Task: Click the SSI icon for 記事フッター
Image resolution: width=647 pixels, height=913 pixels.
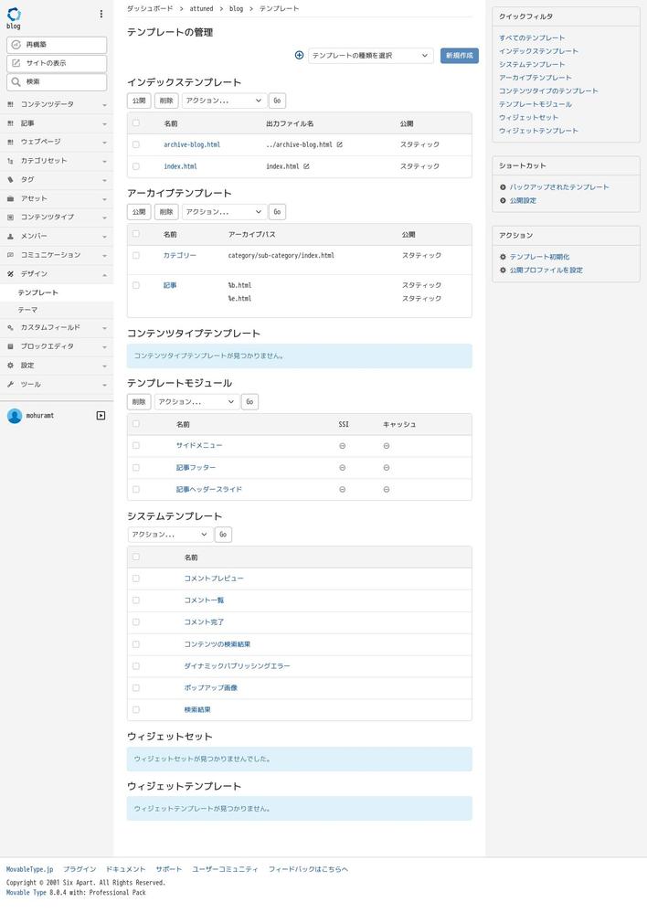Action: point(343,468)
